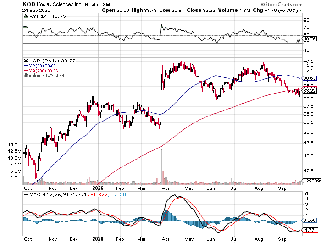
Task: Click the red MA(200) legend line swatch
Action: tap(26, 71)
